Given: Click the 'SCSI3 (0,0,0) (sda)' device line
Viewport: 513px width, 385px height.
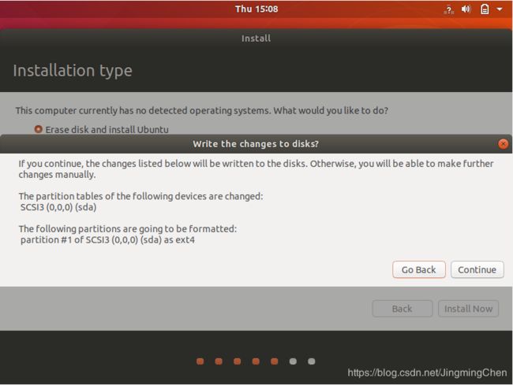Looking at the screenshot, I should pyautogui.click(x=58, y=208).
